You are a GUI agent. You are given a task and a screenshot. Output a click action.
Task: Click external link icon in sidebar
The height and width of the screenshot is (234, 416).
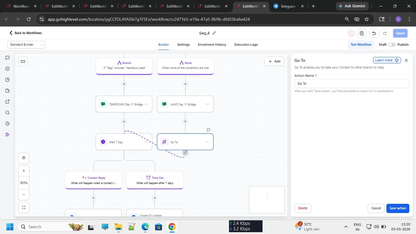coord(8,101)
